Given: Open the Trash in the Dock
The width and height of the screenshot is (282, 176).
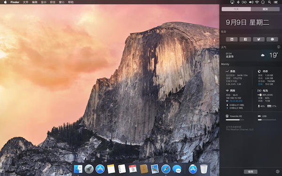Looking at the screenshot, I should (204, 169).
